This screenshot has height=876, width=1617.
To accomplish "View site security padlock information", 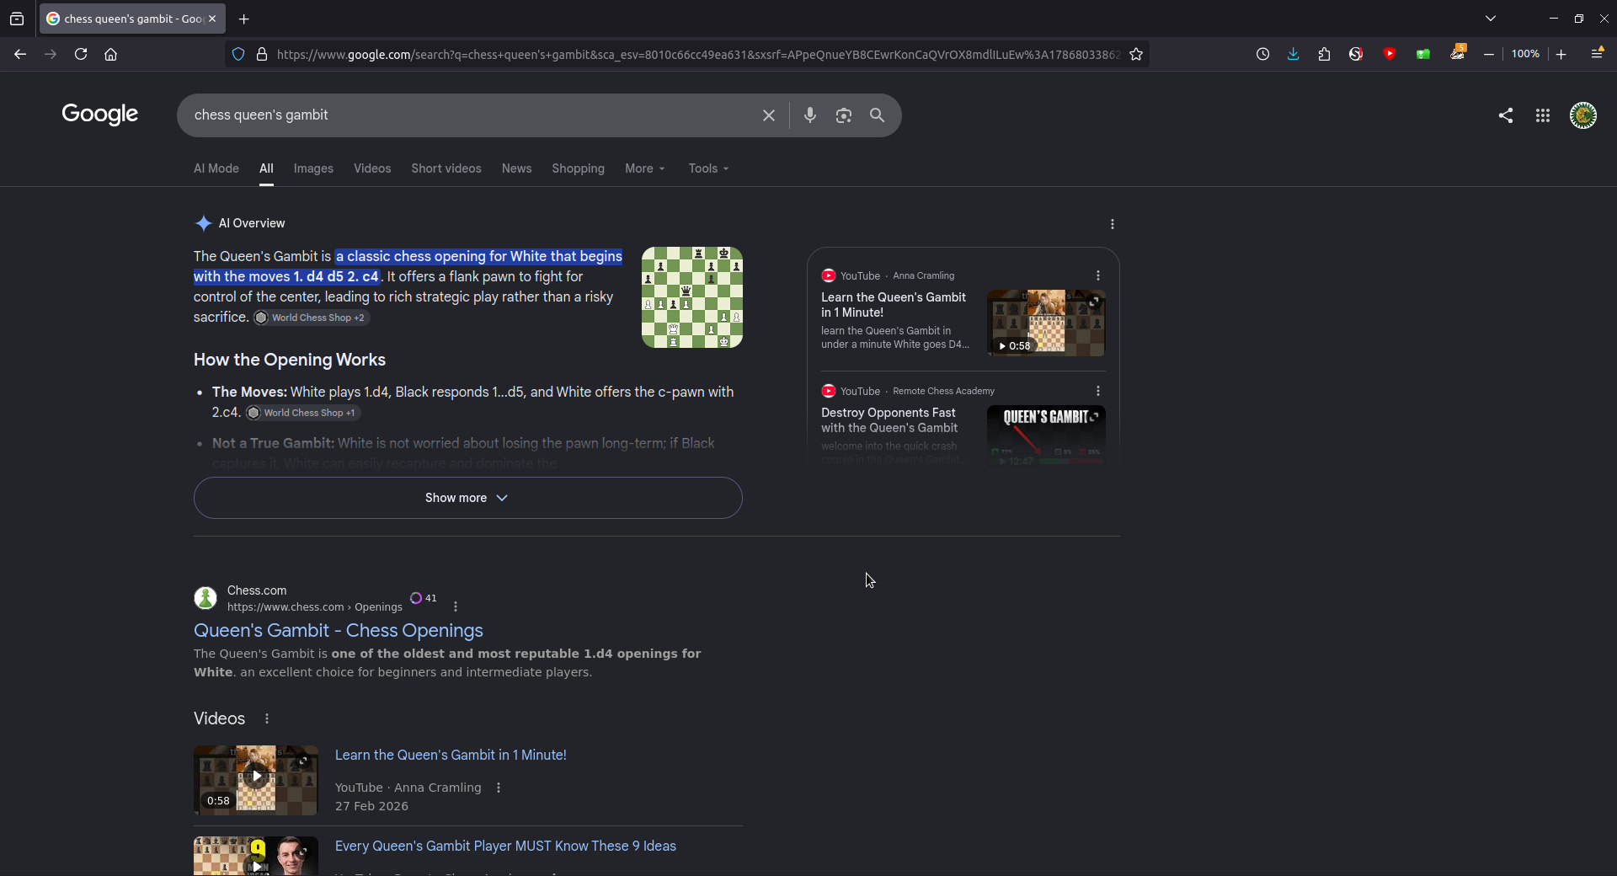I will [x=262, y=54].
